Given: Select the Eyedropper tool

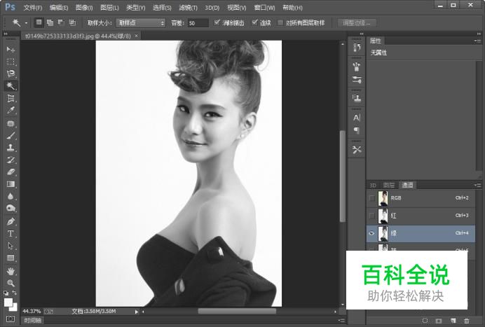Looking at the screenshot, I should 11,111.
